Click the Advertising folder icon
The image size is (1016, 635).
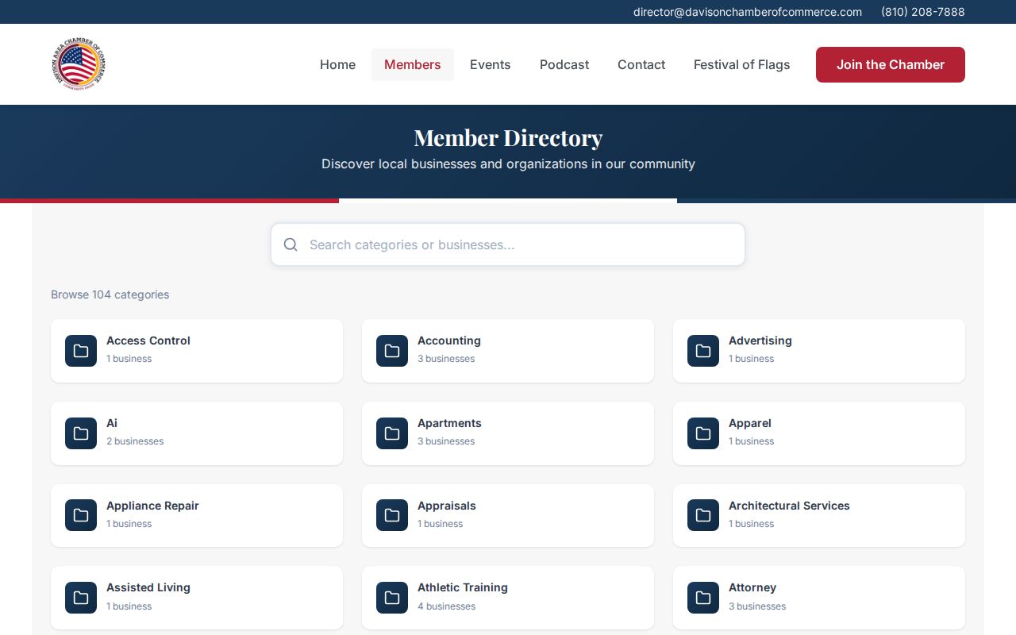703,351
